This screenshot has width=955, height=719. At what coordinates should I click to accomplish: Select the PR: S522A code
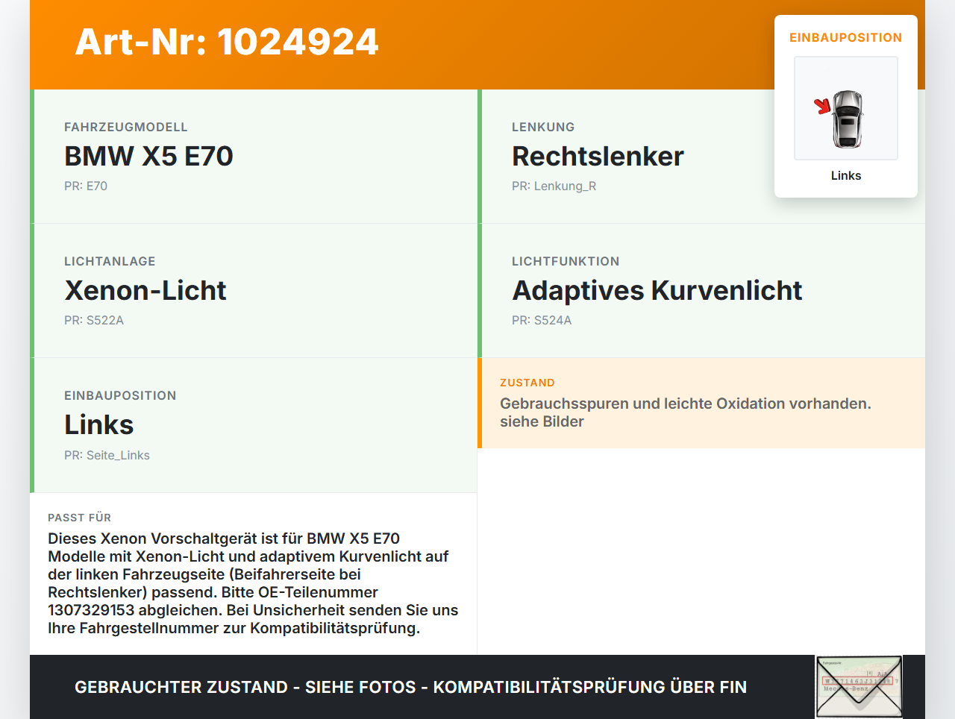pyautogui.click(x=94, y=320)
